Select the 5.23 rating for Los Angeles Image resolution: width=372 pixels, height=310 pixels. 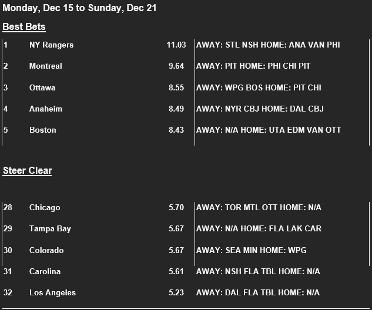click(176, 292)
